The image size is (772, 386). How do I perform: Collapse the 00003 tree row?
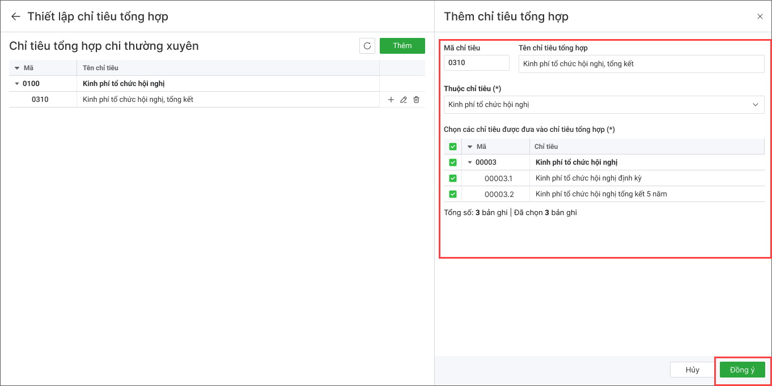pyautogui.click(x=469, y=162)
